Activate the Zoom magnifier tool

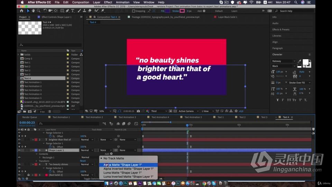[x=38, y=11]
